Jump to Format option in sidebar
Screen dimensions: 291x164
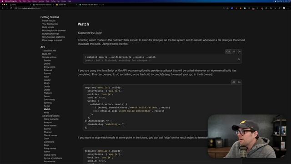(47, 73)
